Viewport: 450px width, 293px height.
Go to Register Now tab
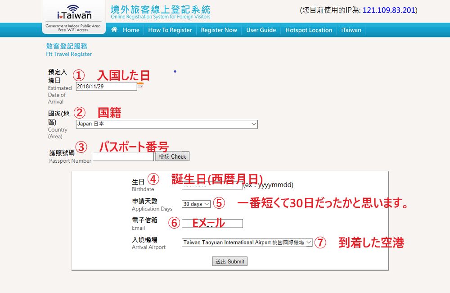[x=219, y=30]
